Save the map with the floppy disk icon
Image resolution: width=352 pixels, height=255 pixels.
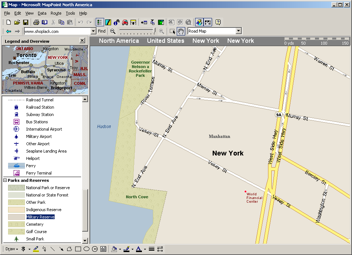tap(26, 22)
